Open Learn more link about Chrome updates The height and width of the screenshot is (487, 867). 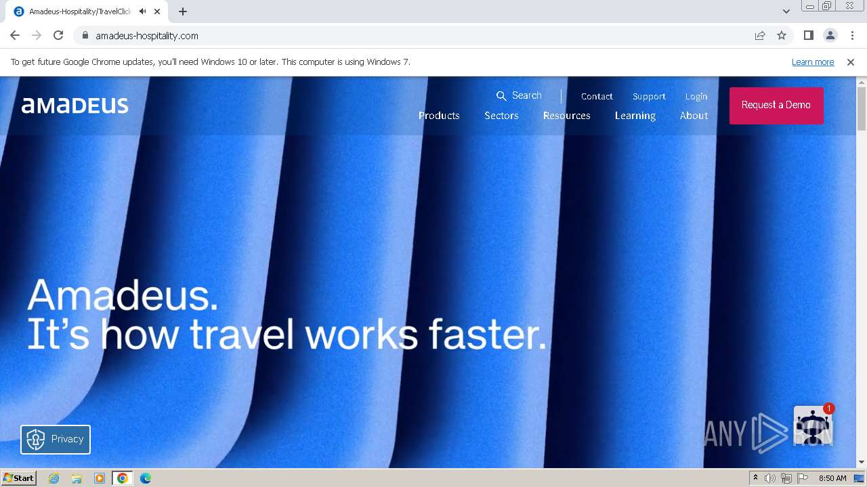click(x=813, y=62)
